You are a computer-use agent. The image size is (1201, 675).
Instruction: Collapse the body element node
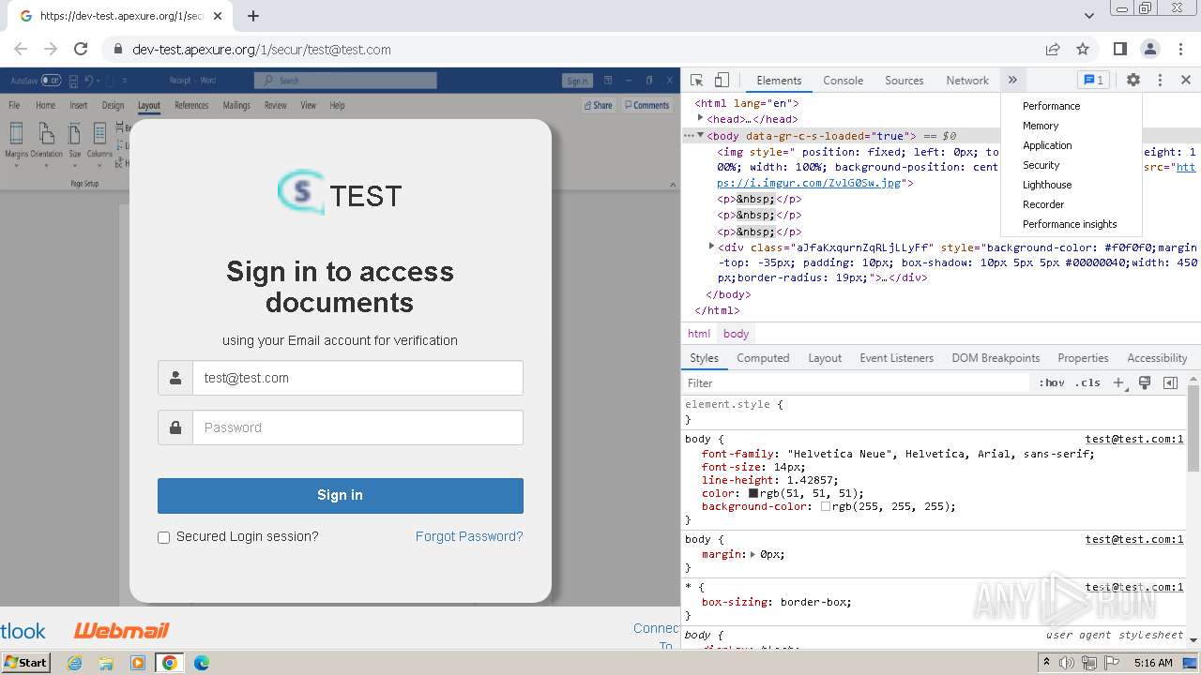click(700, 135)
